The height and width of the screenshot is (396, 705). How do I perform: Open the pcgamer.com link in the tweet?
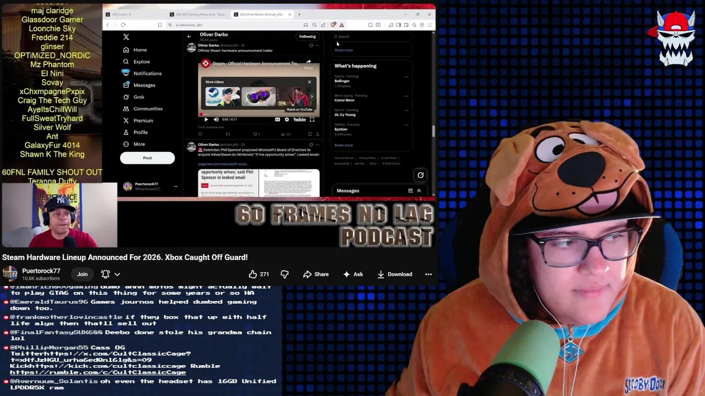coord(223,164)
